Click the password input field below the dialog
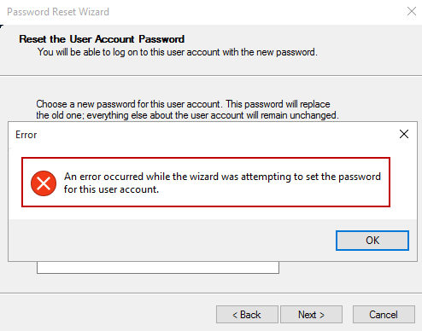The width and height of the screenshot is (422, 331). tap(158, 268)
